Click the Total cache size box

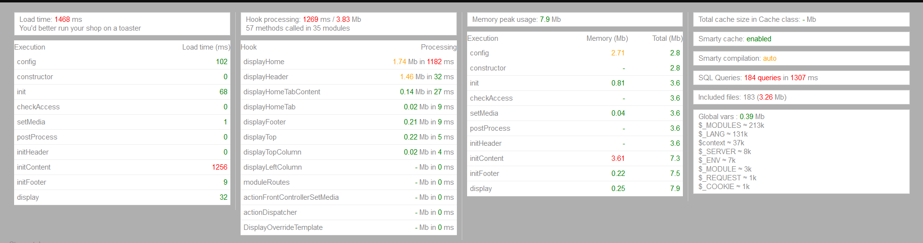tap(801, 19)
